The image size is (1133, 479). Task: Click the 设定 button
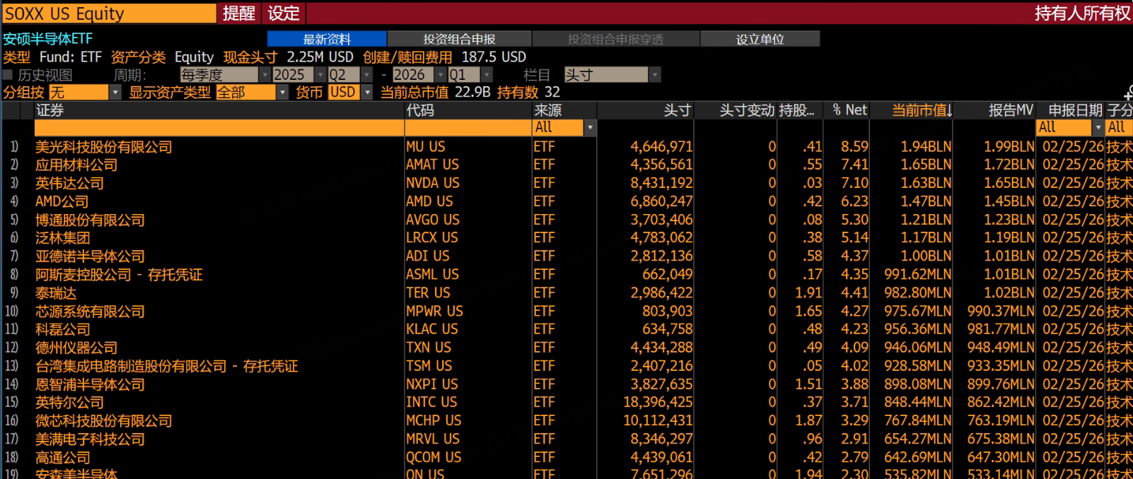pos(284,13)
